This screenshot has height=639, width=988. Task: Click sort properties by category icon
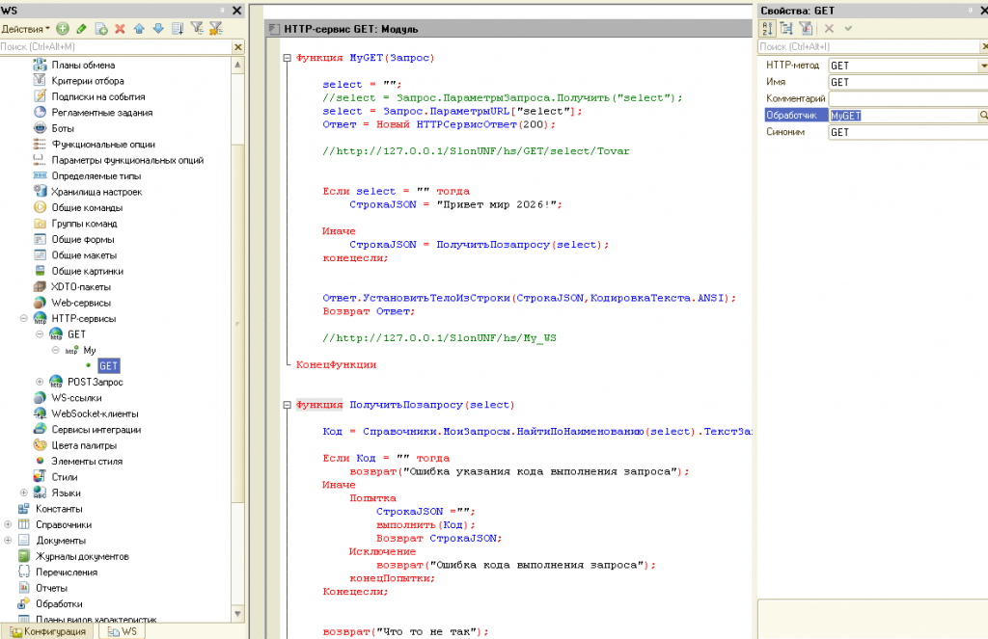pos(786,28)
